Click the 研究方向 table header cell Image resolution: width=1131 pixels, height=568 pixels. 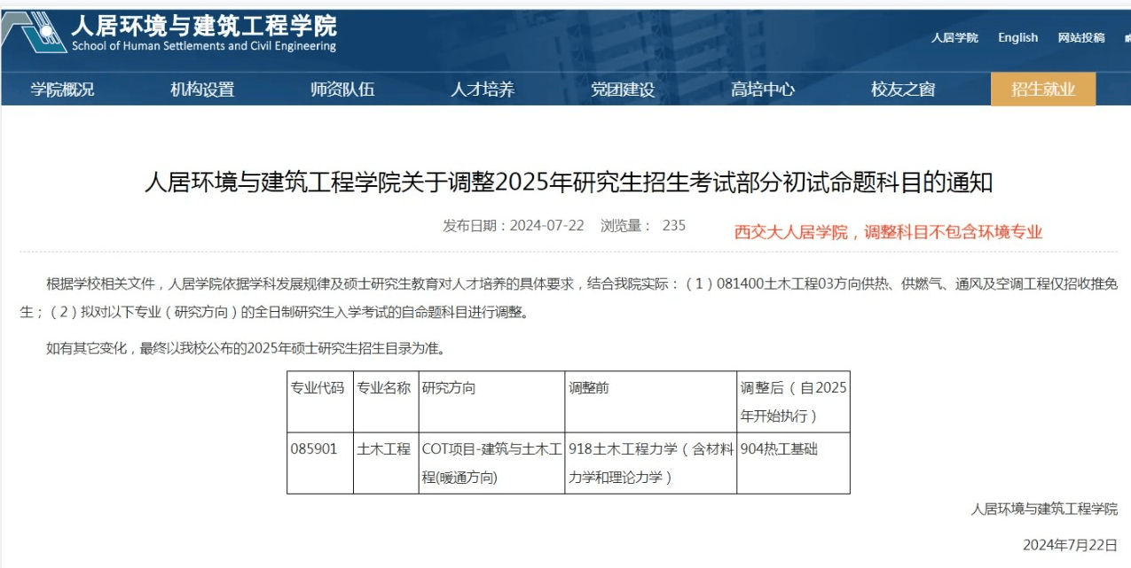(x=492, y=401)
